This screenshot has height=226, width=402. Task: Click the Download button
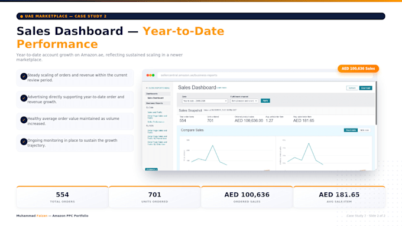click(x=365, y=88)
